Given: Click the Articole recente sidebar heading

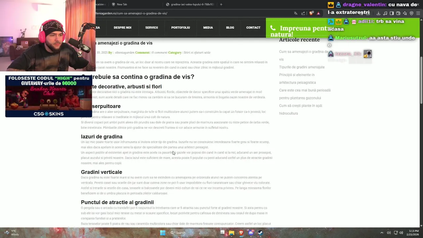Looking at the screenshot, I should [299, 40].
